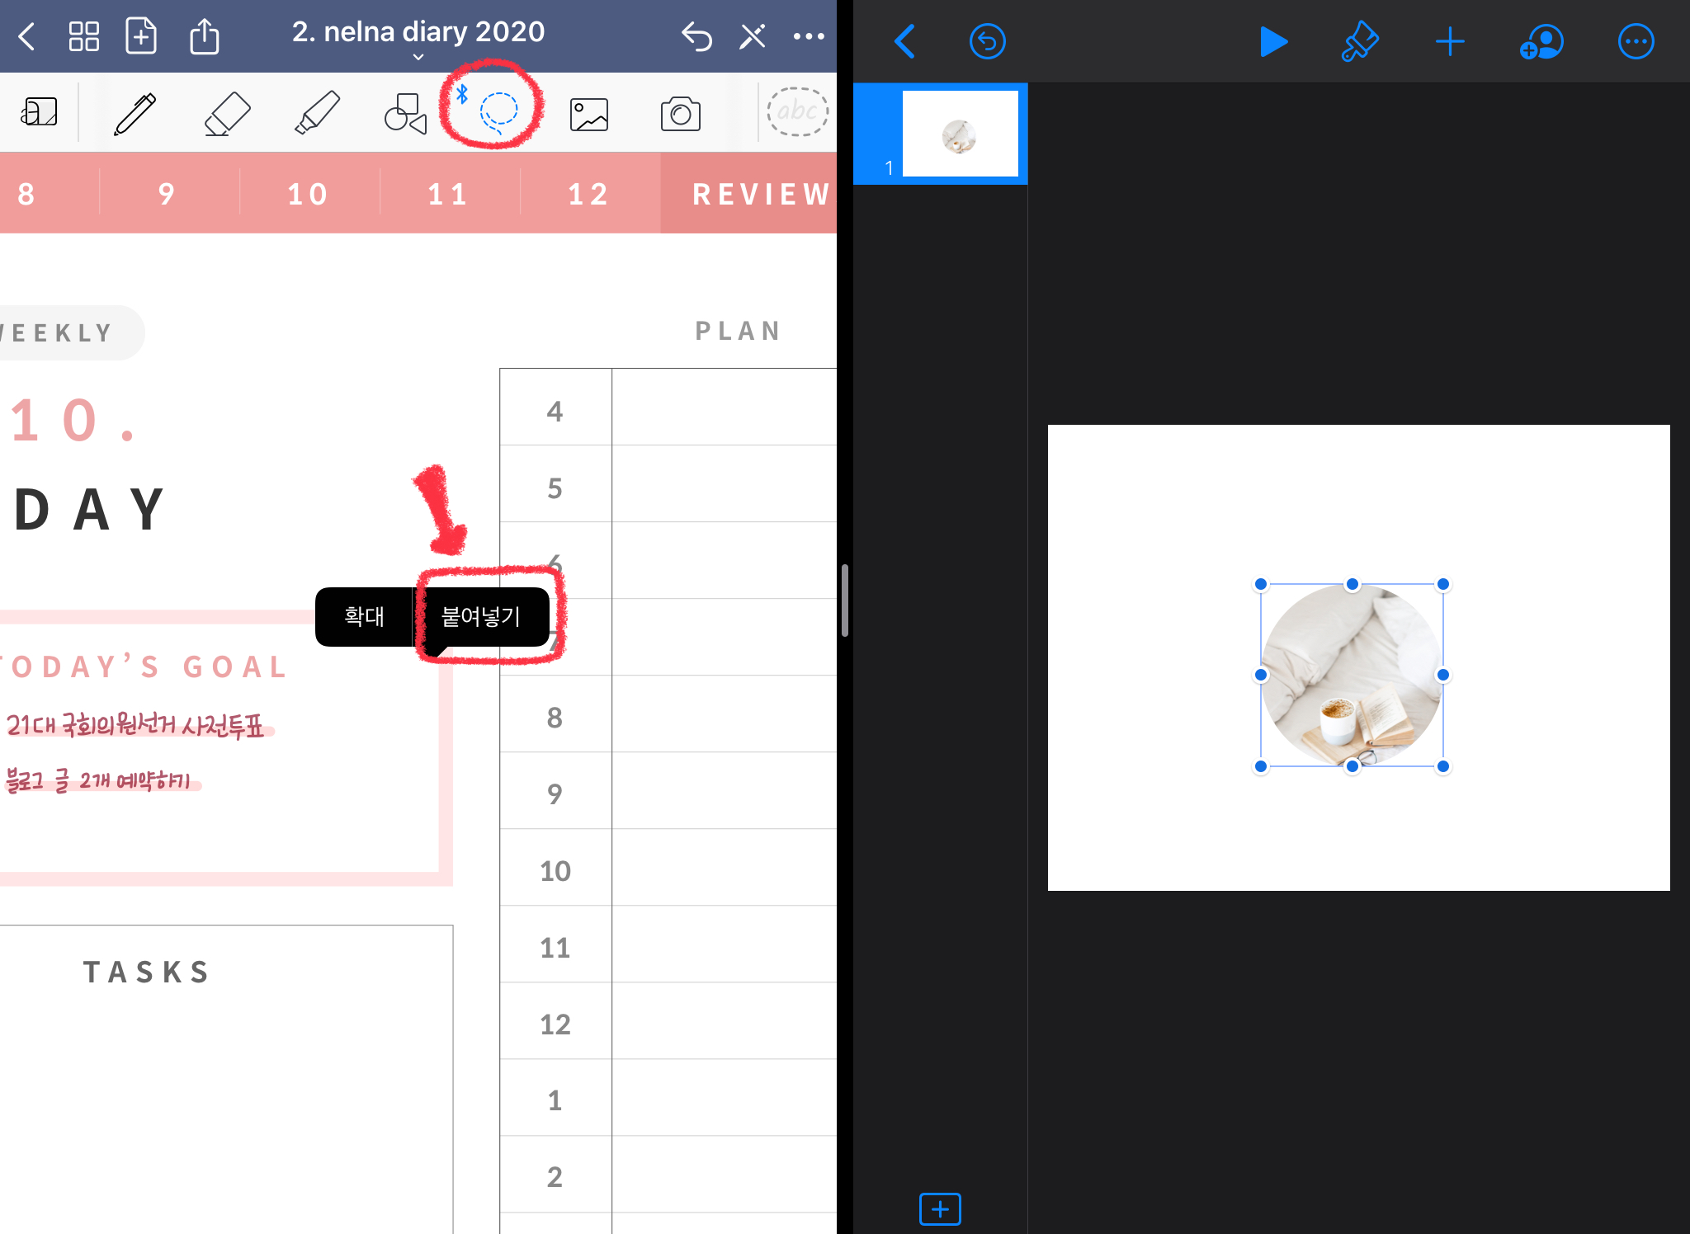Select the Pen tool in GoodNotes toolbar
1690x1234 pixels.
tap(135, 113)
